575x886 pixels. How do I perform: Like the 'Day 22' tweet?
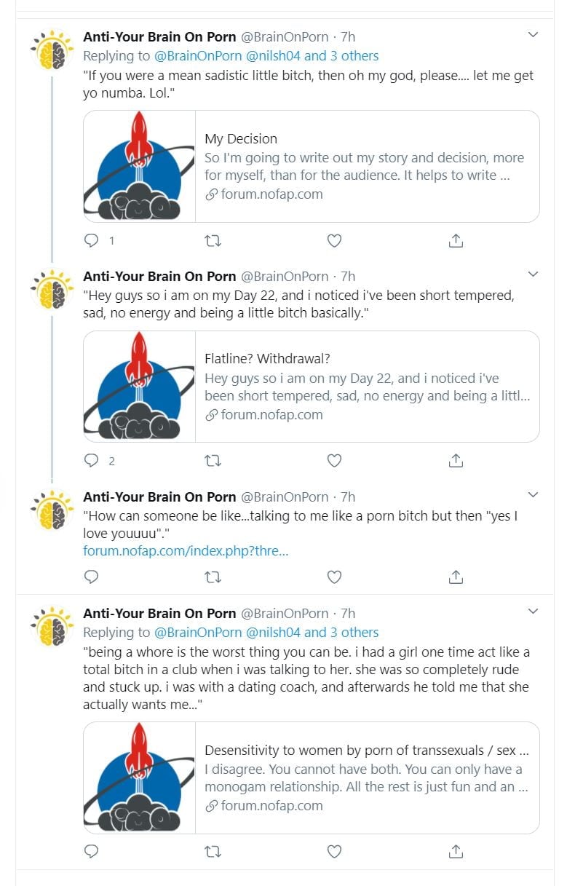click(x=334, y=461)
